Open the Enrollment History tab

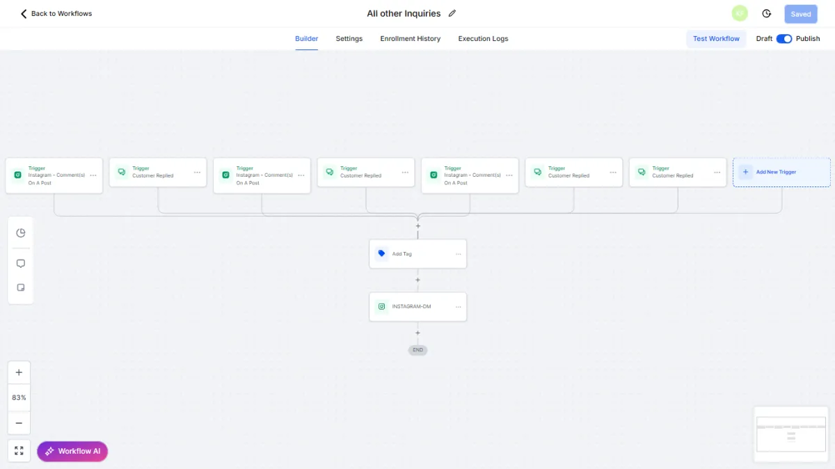410,39
